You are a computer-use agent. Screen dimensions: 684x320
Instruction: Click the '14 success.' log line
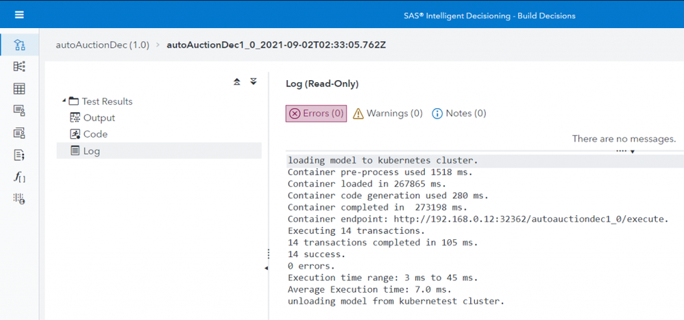(x=316, y=254)
